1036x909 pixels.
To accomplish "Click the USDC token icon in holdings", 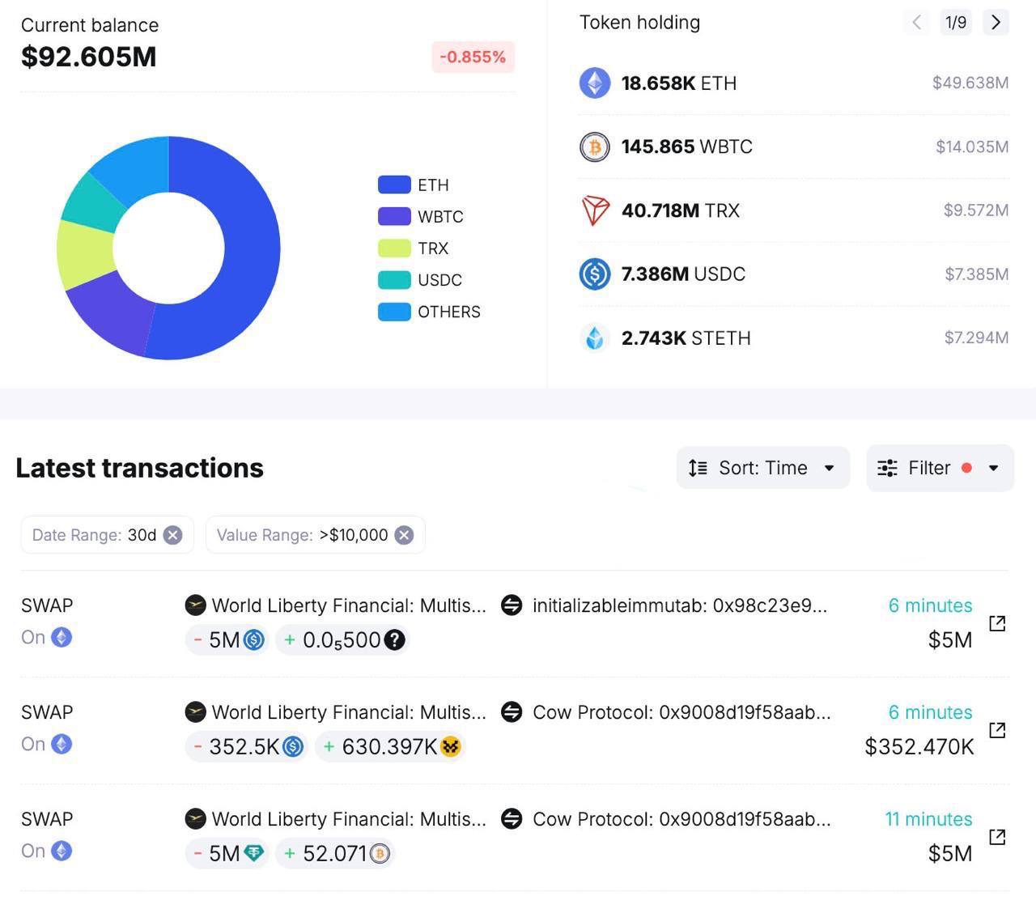I will click(595, 274).
